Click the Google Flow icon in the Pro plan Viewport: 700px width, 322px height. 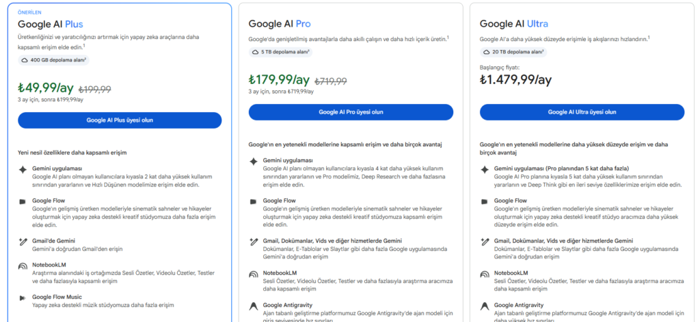tap(254, 202)
